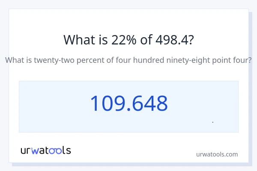The height and width of the screenshot is (171, 257).
Task: Click the 'What is twenty-two percent' subtitle
Action: click(128, 60)
